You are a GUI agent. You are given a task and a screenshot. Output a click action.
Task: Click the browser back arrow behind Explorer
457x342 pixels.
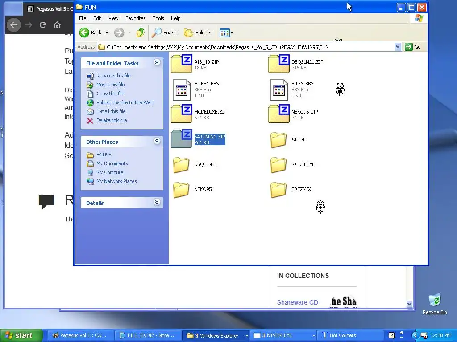pos(14,25)
